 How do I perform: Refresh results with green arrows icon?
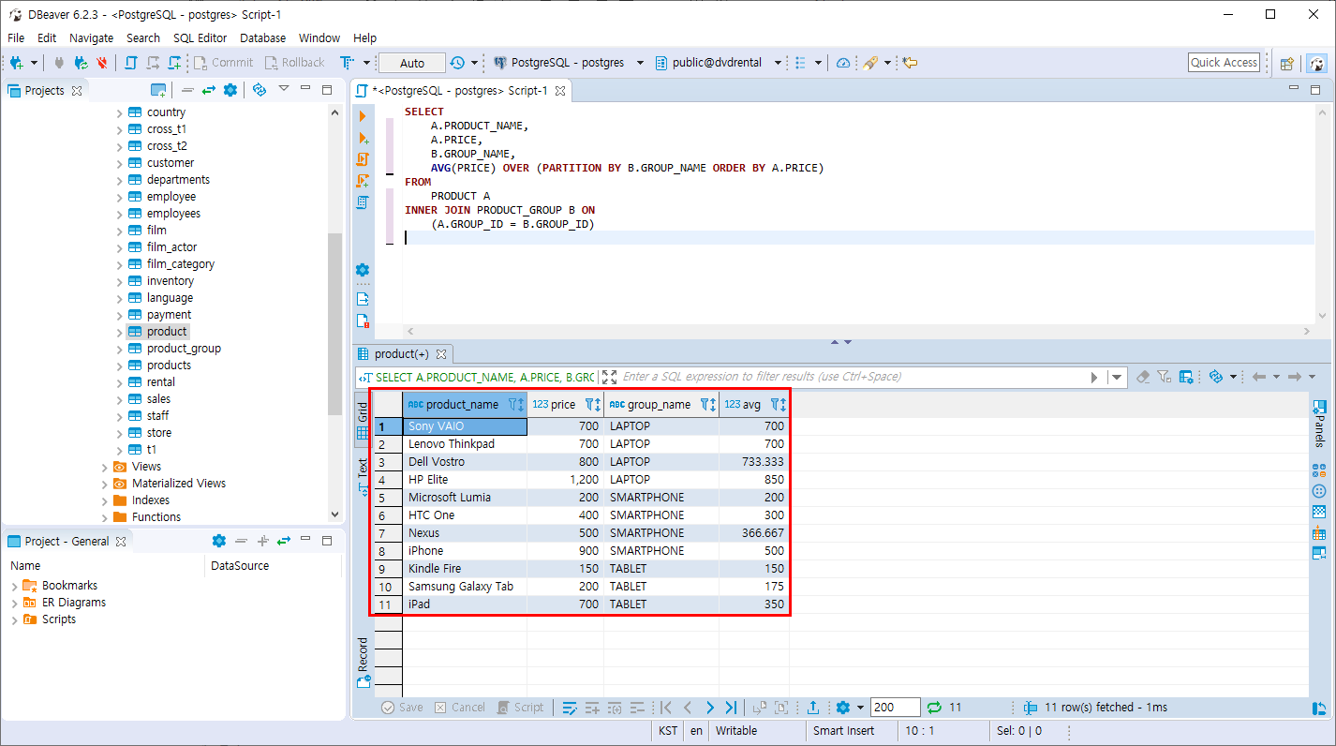934,708
